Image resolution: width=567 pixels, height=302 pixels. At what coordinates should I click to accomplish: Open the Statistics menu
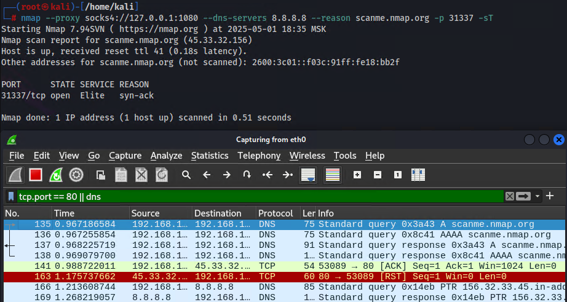click(x=209, y=156)
